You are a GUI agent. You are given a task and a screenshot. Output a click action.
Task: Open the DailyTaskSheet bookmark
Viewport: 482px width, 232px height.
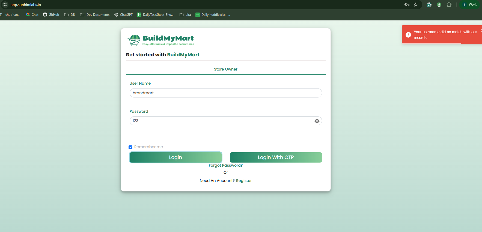pos(155,15)
